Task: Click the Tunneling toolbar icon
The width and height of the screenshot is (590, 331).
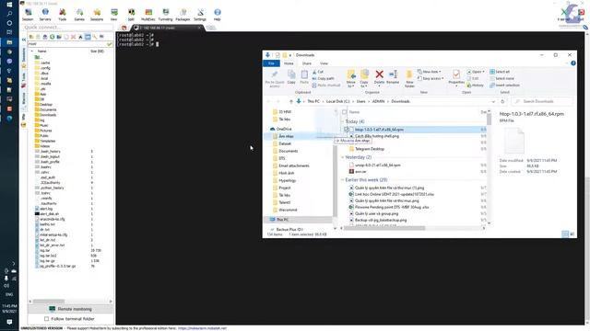Action: pos(165,15)
